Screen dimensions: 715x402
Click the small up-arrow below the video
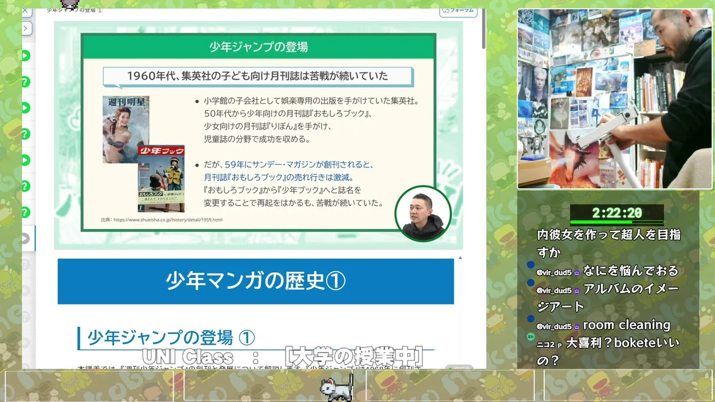pyautogui.click(x=460, y=258)
